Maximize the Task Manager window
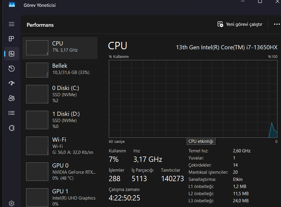 click(260, 1)
